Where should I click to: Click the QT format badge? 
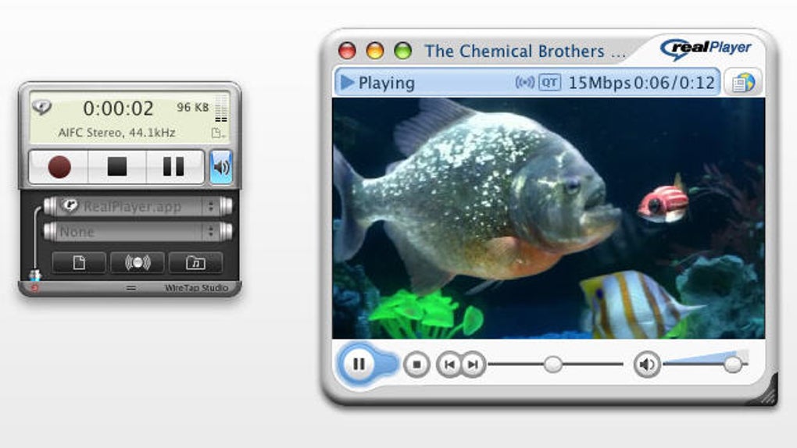click(x=549, y=82)
